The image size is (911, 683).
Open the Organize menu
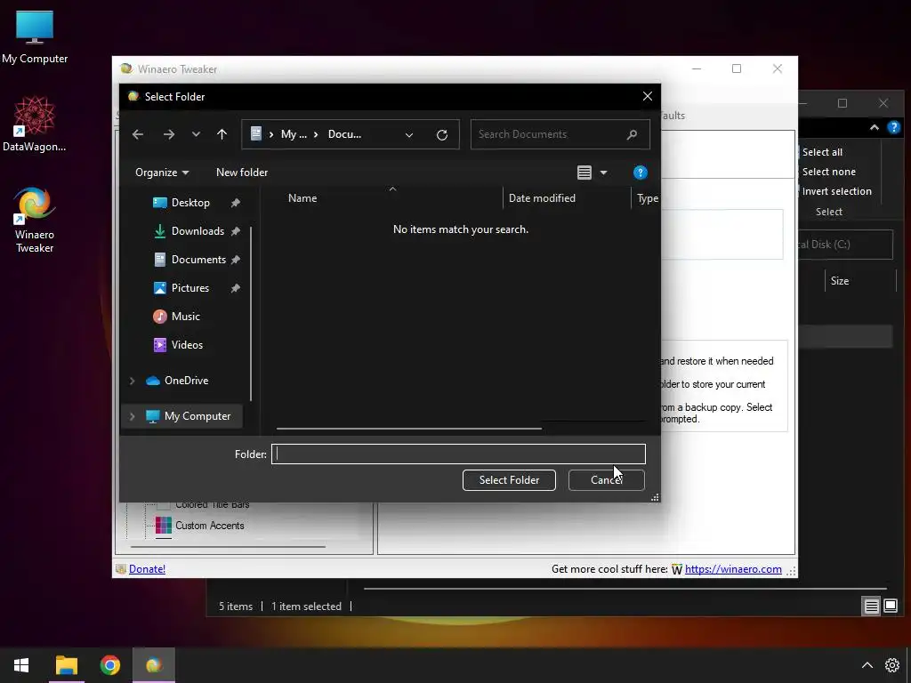click(162, 173)
